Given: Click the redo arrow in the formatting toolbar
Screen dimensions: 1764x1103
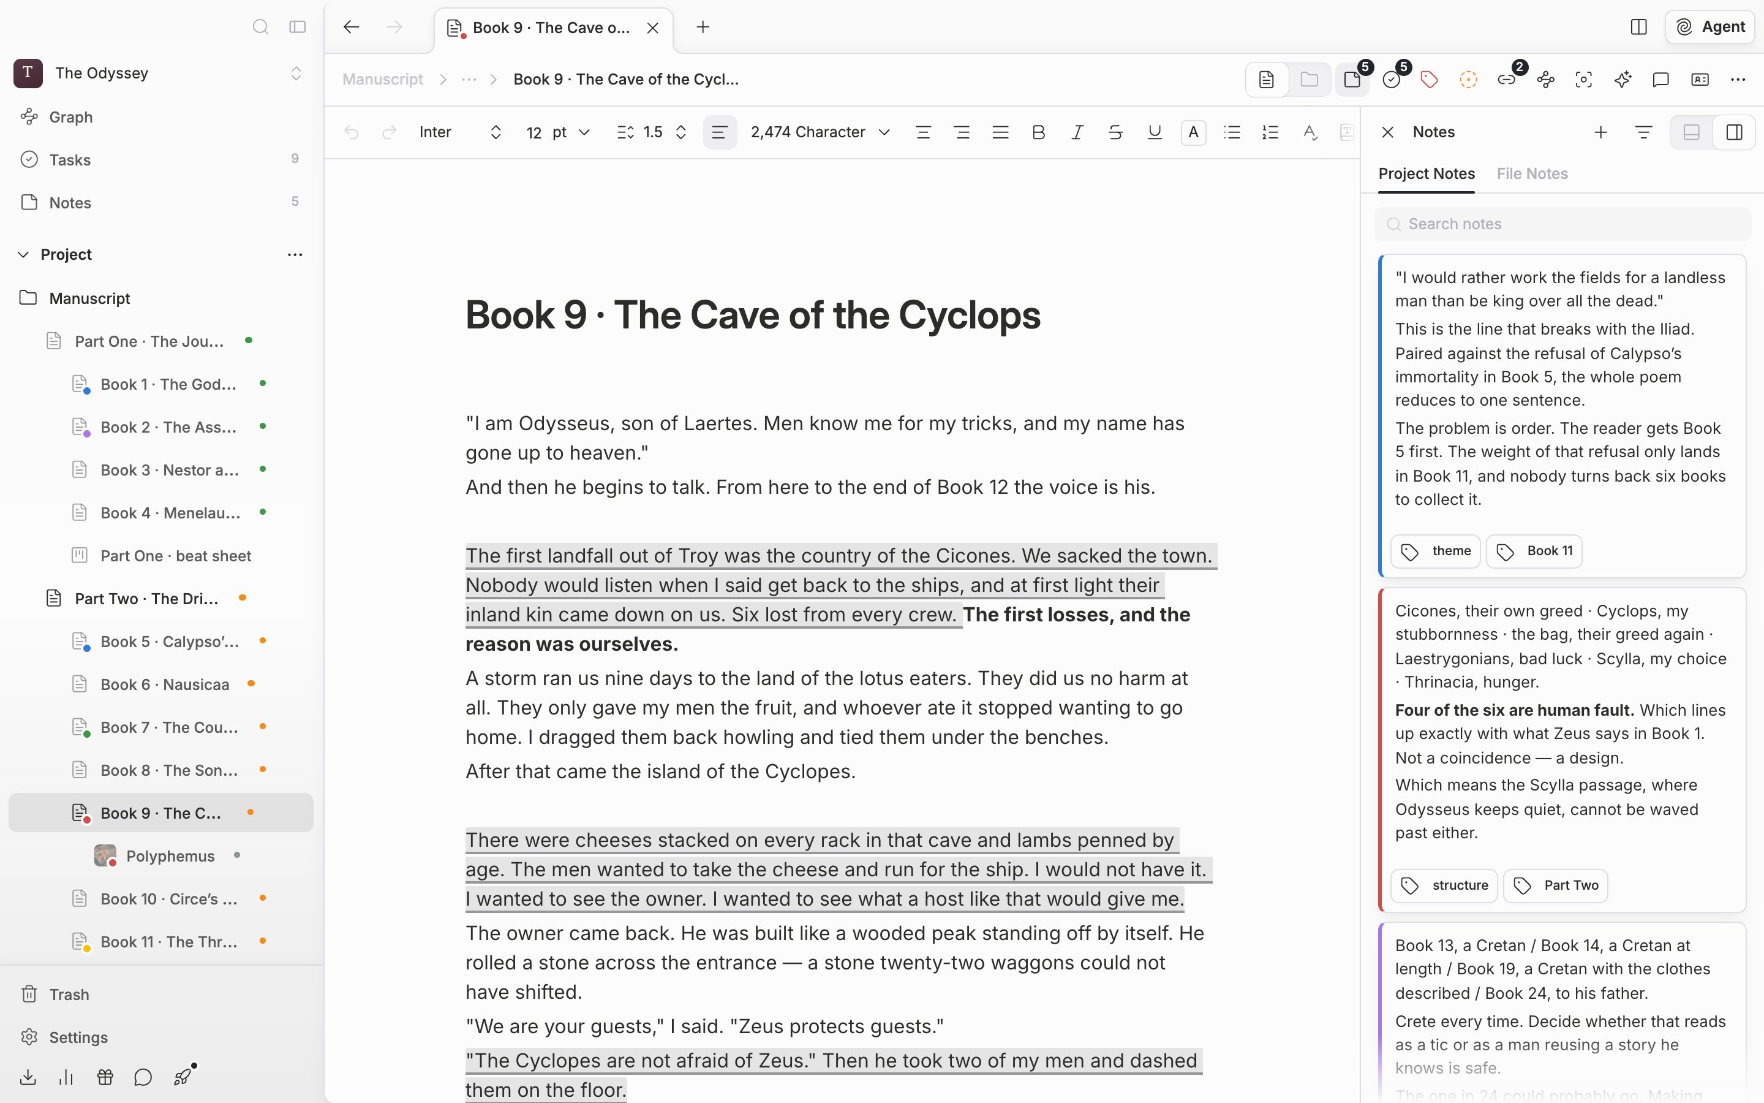Looking at the screenshot, I should click(x=390, y=132).
